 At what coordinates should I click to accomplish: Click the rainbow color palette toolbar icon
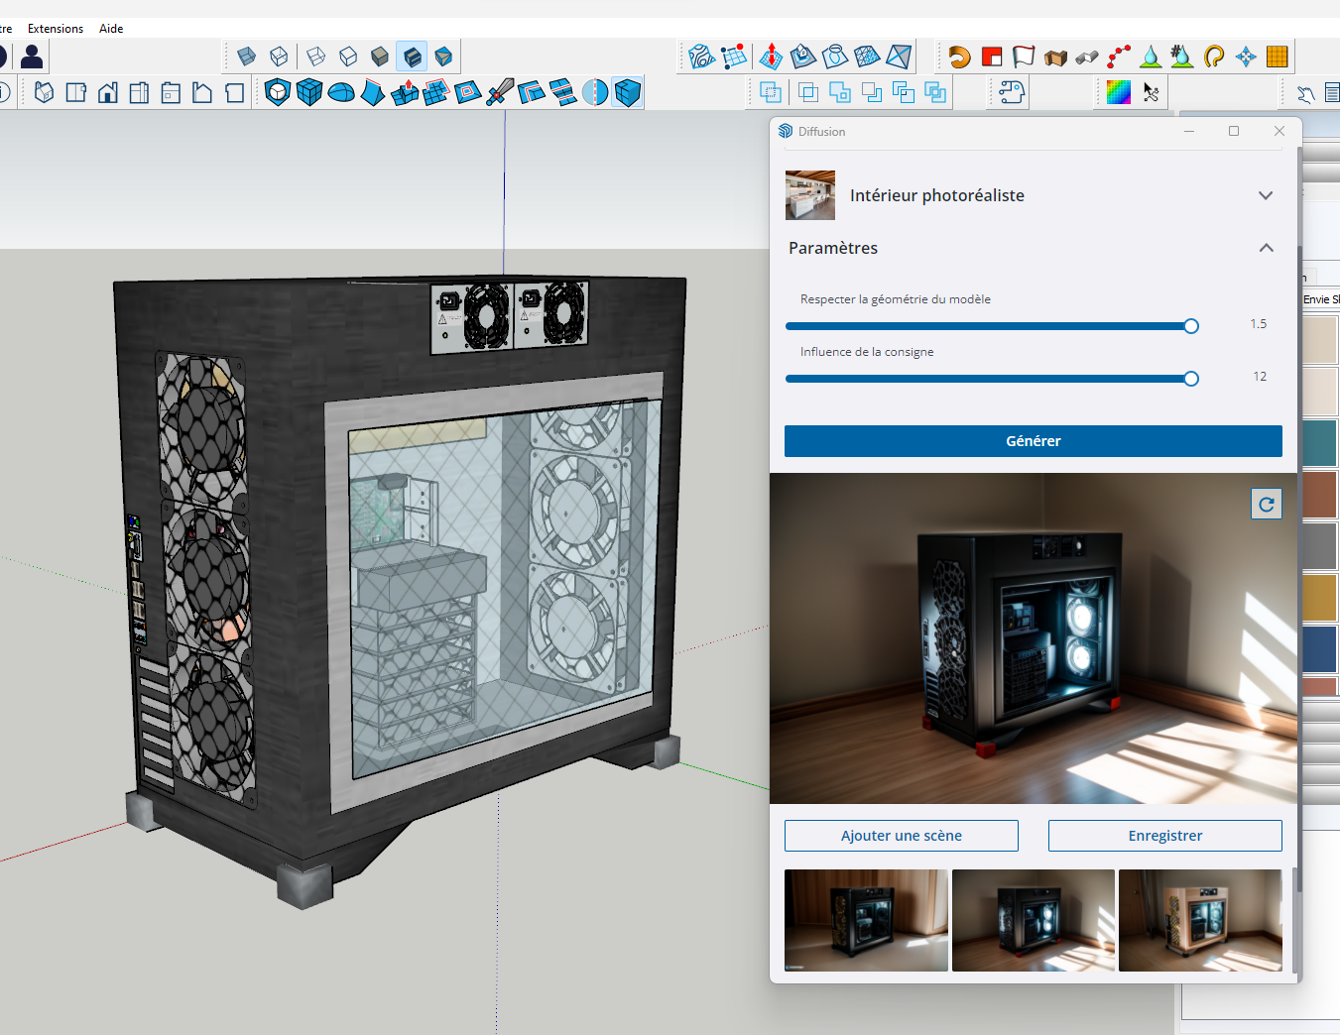pos(1118,92)
